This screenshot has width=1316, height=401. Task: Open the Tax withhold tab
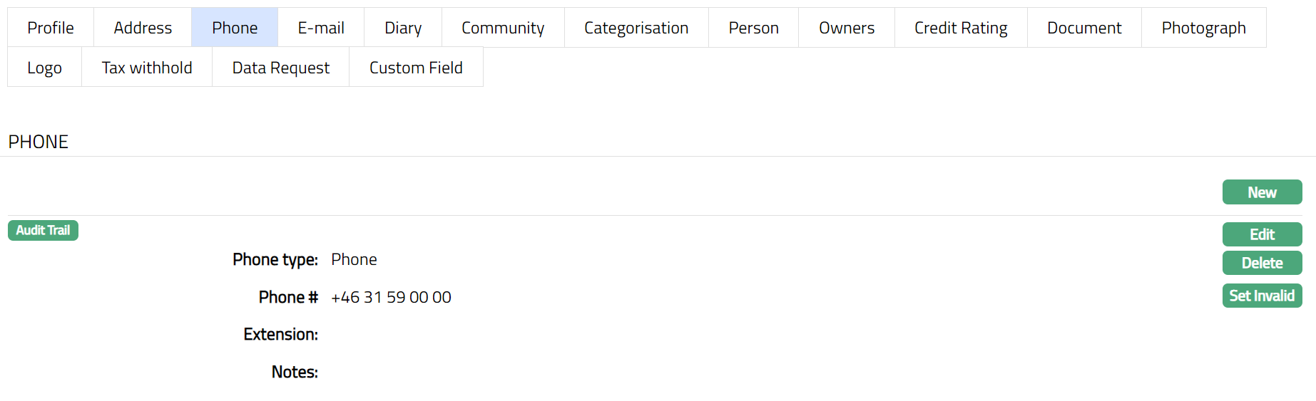click(x=147, y=68)
